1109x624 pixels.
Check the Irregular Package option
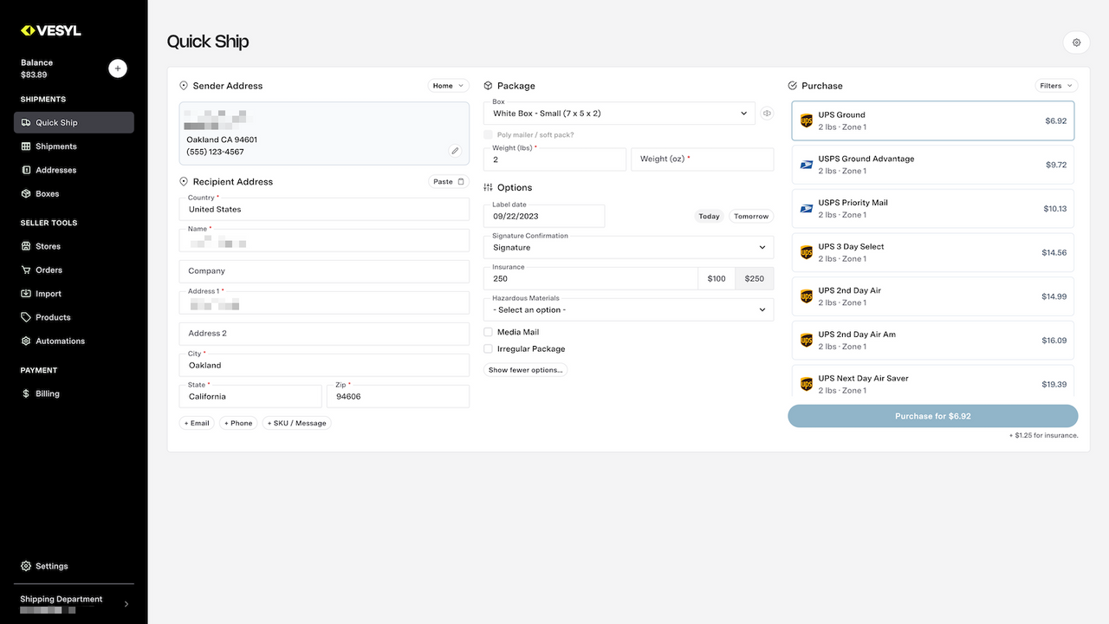(488, 348)
